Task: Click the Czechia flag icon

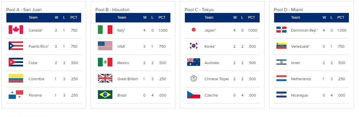Action: (194, 95)
